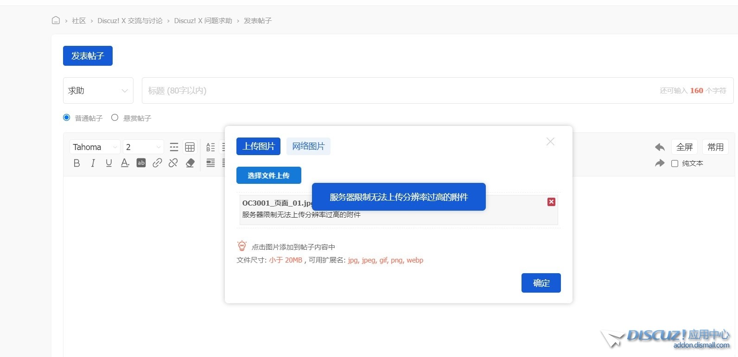Expand the Tahoma font dropdown
This screenshot has width=738, height=357.
(95, 147)
